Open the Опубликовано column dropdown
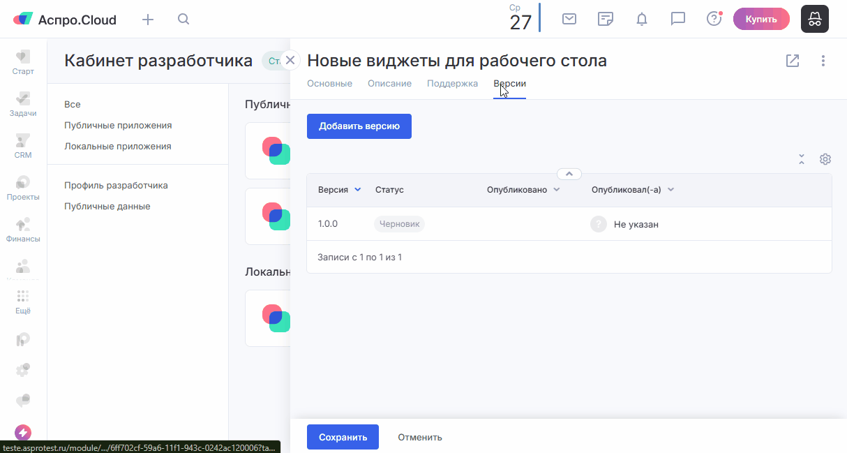This screenshot has height=453, width=847. click(x=557, y=190)
